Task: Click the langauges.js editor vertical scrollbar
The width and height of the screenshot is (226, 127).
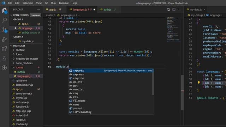Action: point(182,92)
